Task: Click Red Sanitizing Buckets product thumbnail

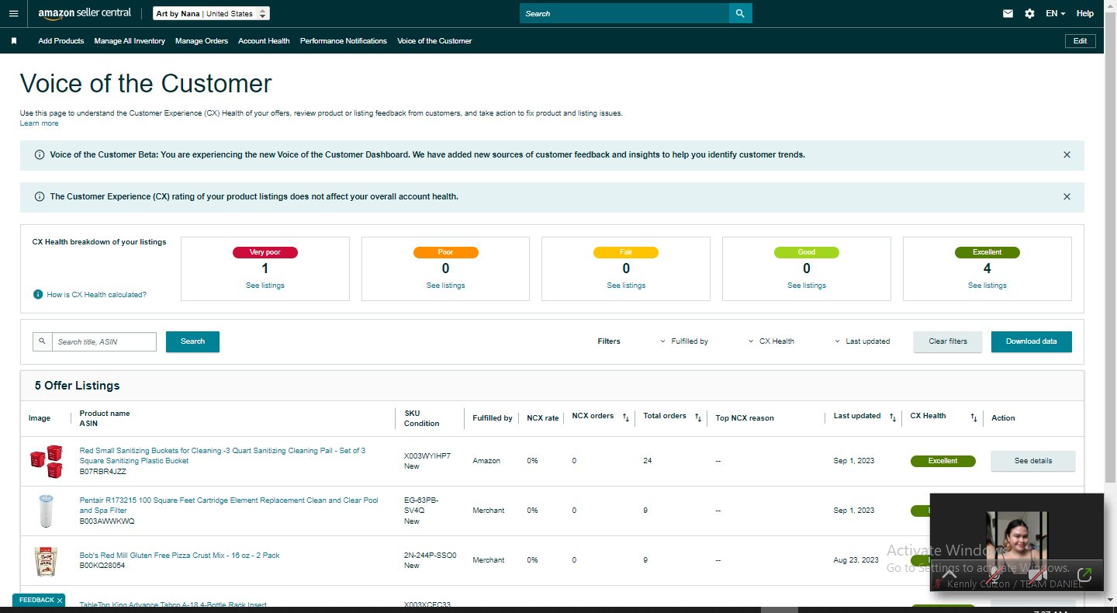Action: pyautogui.click(x=46, y=461)
